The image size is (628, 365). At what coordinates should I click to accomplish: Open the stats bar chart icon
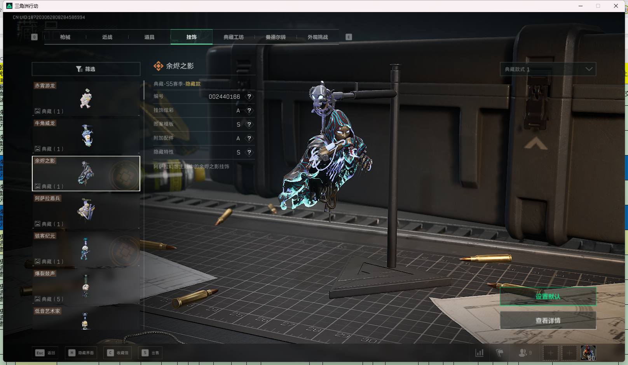click(480, 353)
